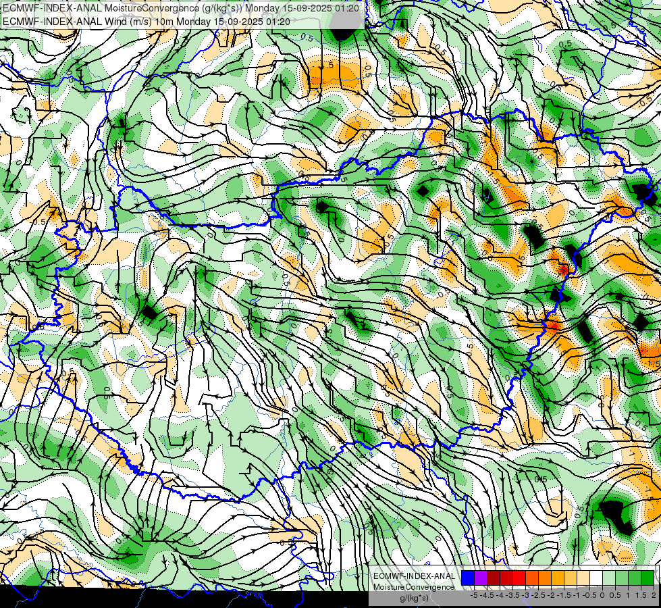
Task: Click the legend label 'MoistureConvergence'
Action: coord(414,587)
